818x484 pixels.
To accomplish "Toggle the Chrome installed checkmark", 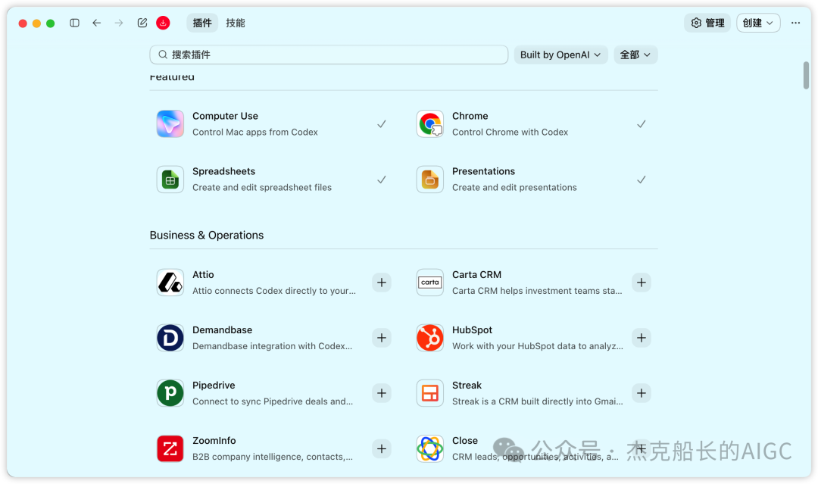I will click(x=642, y=124).
